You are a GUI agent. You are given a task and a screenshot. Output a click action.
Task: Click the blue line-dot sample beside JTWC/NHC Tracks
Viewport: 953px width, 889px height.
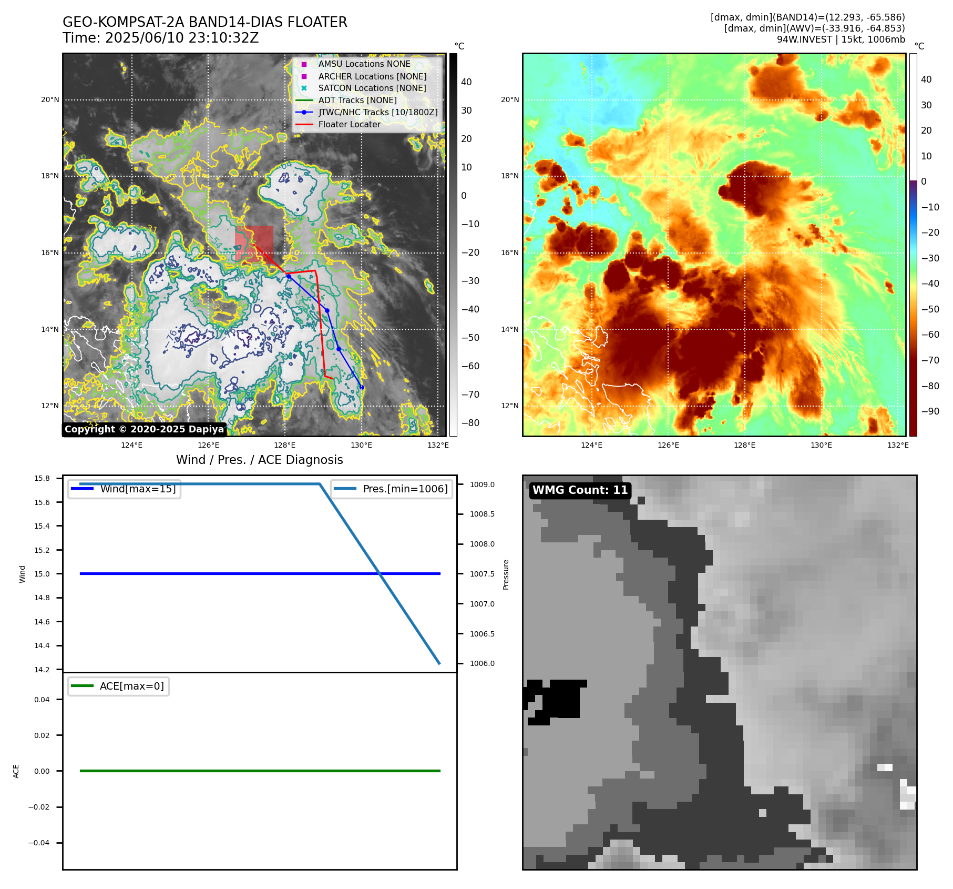coord(304,112)
